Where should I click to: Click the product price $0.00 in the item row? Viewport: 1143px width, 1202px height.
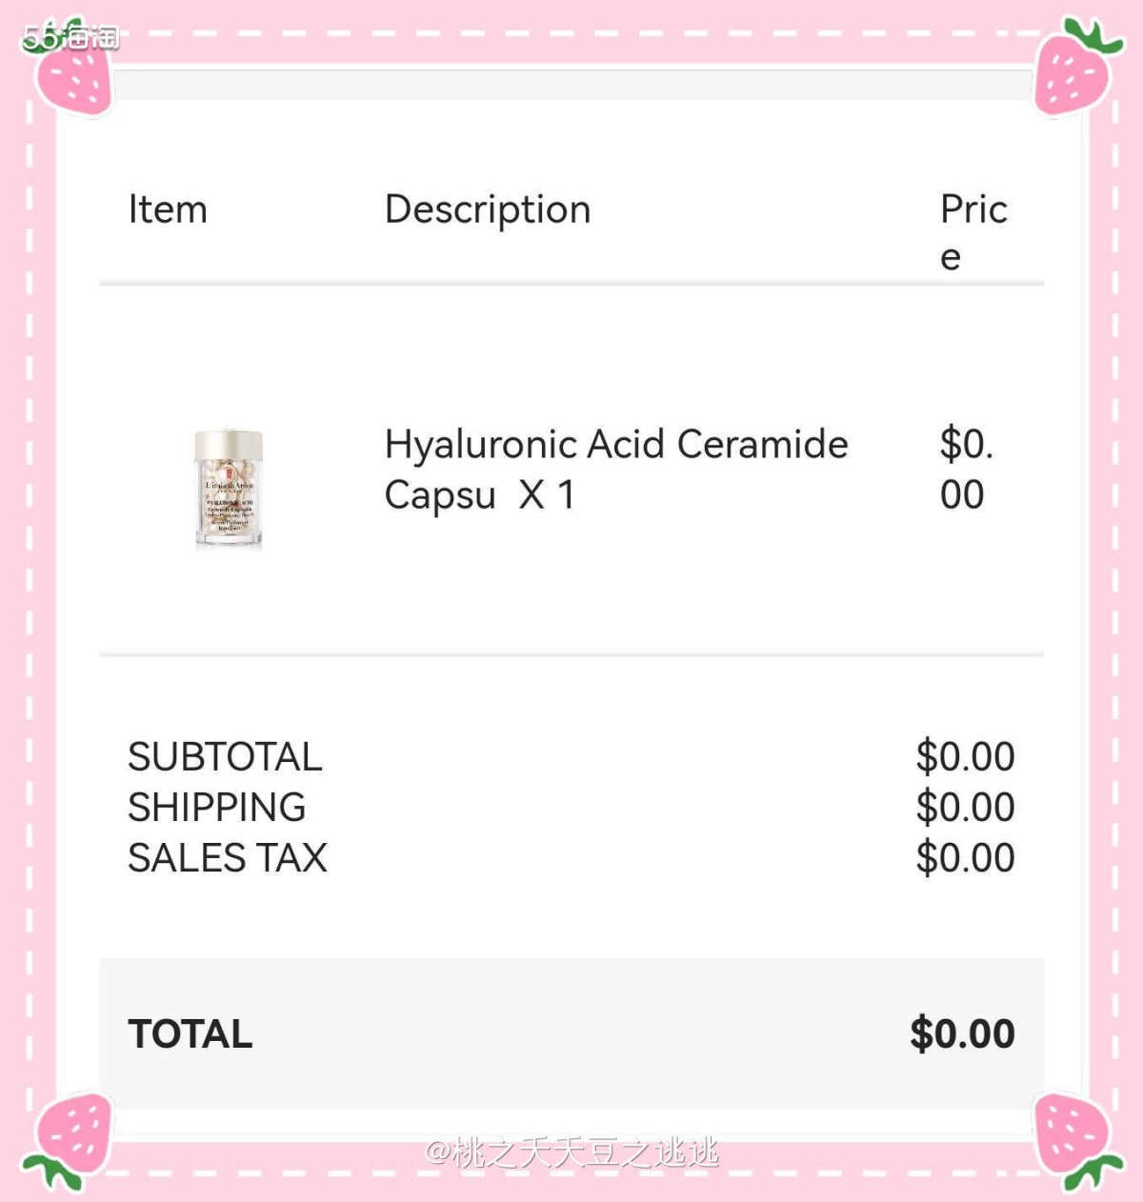966,470
